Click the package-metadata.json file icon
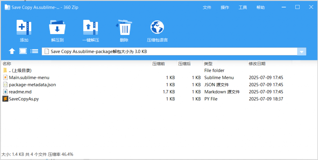The image size is (318, 160). pyautogui.click(x=6, y=85)
